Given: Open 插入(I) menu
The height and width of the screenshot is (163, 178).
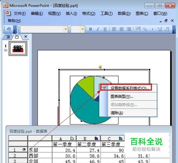Looking at the screenshot, I should 72,13.
